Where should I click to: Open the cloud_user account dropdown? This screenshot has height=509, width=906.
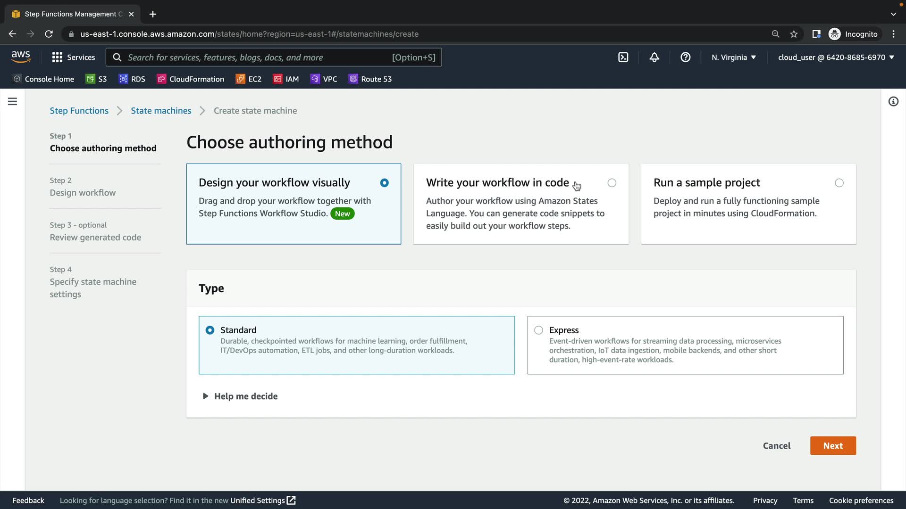tap(836, 57)
